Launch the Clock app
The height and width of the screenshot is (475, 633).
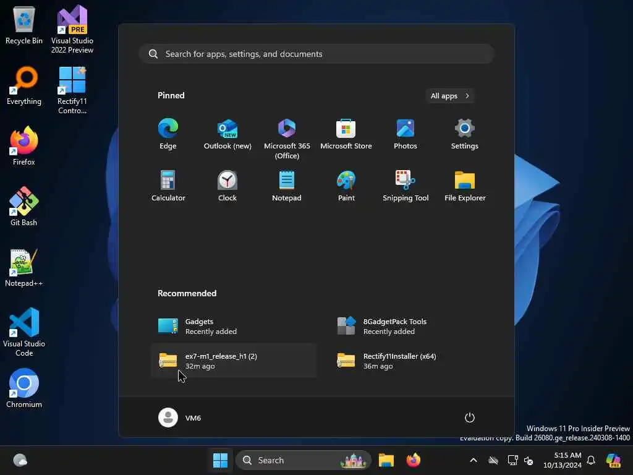[227, 186]
